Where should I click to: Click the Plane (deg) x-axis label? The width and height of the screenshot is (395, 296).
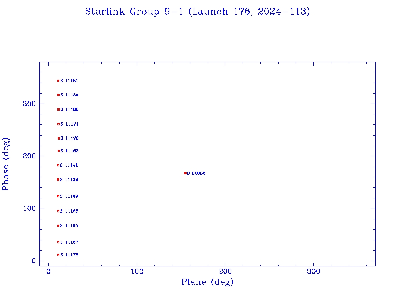point(208,283)
